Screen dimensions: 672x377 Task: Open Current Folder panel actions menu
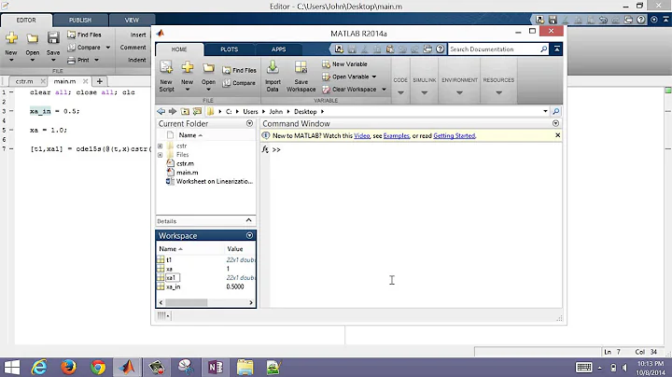tap(249, 123)
